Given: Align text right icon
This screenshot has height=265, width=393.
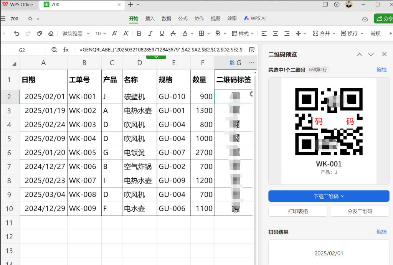Looking at the screenshot, I should point(287,33).
